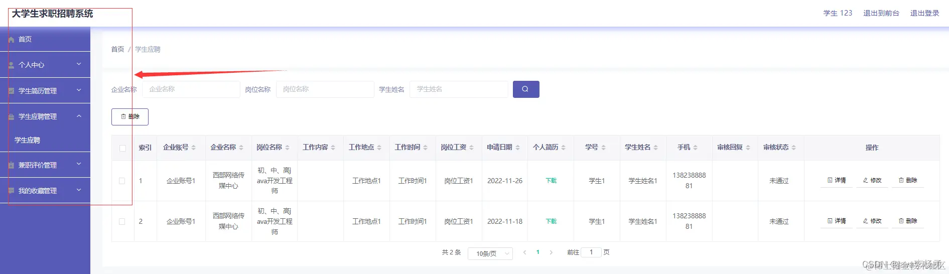This screenshot has height=274, width=949.
Task: Click the icon beside 兼职评价管理
Action: coord(11,165)
